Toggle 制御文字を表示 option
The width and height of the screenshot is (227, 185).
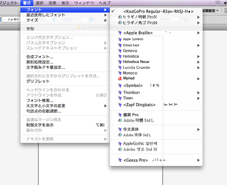[x=65, y=125]
